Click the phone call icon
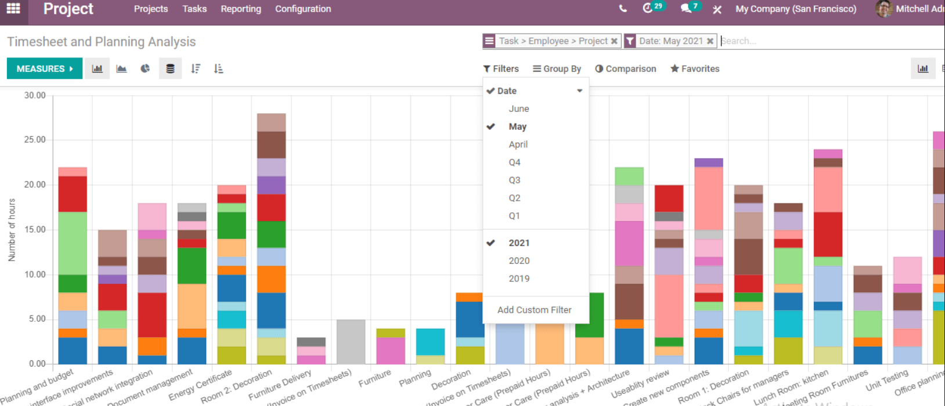Image resolution: width=945 pixels, height=406 pixels. pyautogui.click(x=623, y=9)
